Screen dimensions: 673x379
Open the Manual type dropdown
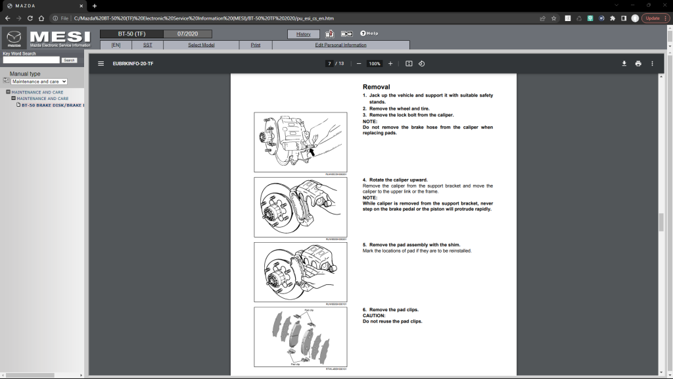39,82
